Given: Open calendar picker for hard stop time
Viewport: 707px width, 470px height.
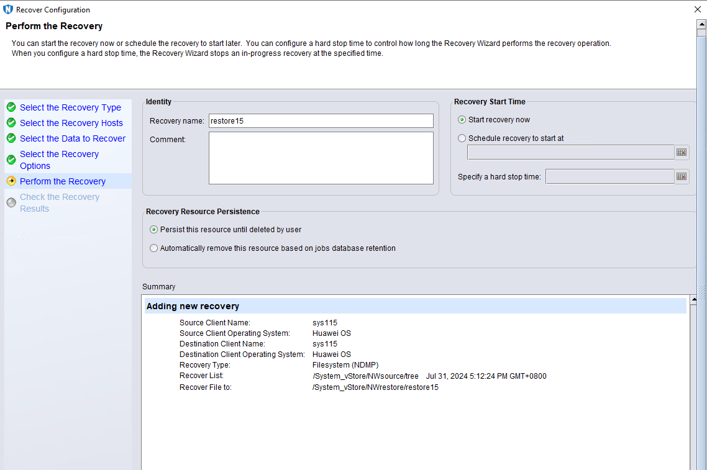Looking at the screenshot, I should (x=682, y=177).
